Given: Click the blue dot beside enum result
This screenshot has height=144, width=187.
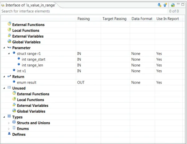Looking at the screenshot, I should [14, 82].
